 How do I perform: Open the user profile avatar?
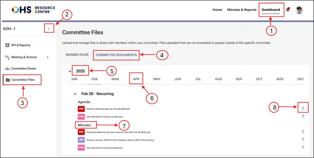click(300, 9)
